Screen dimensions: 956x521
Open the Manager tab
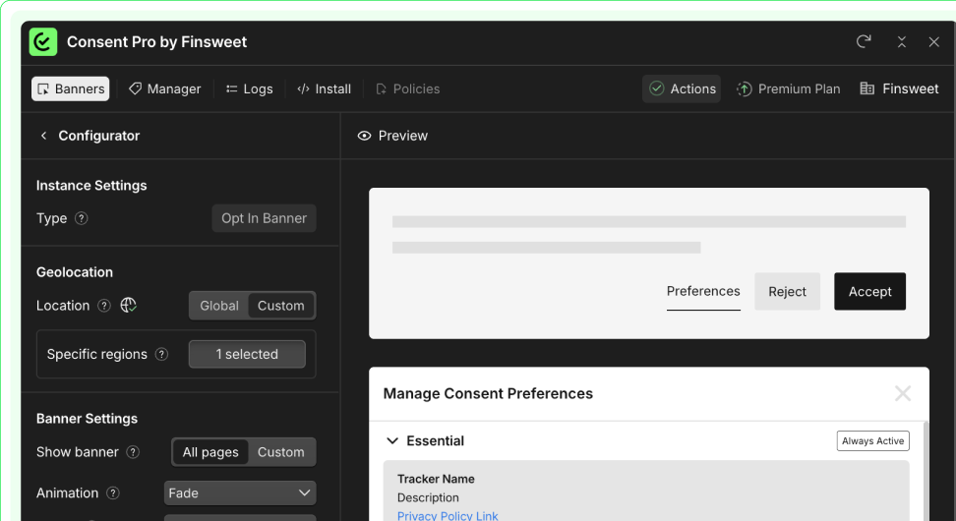(164, 88)
